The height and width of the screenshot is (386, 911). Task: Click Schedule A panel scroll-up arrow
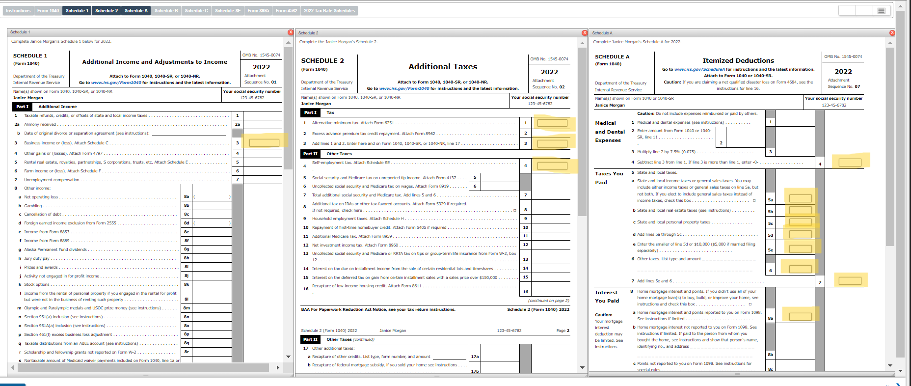(x=890, y=43)
